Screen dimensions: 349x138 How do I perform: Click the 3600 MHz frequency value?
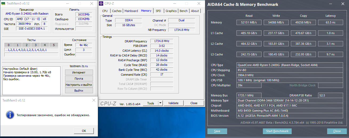click(x=24, y=24)
